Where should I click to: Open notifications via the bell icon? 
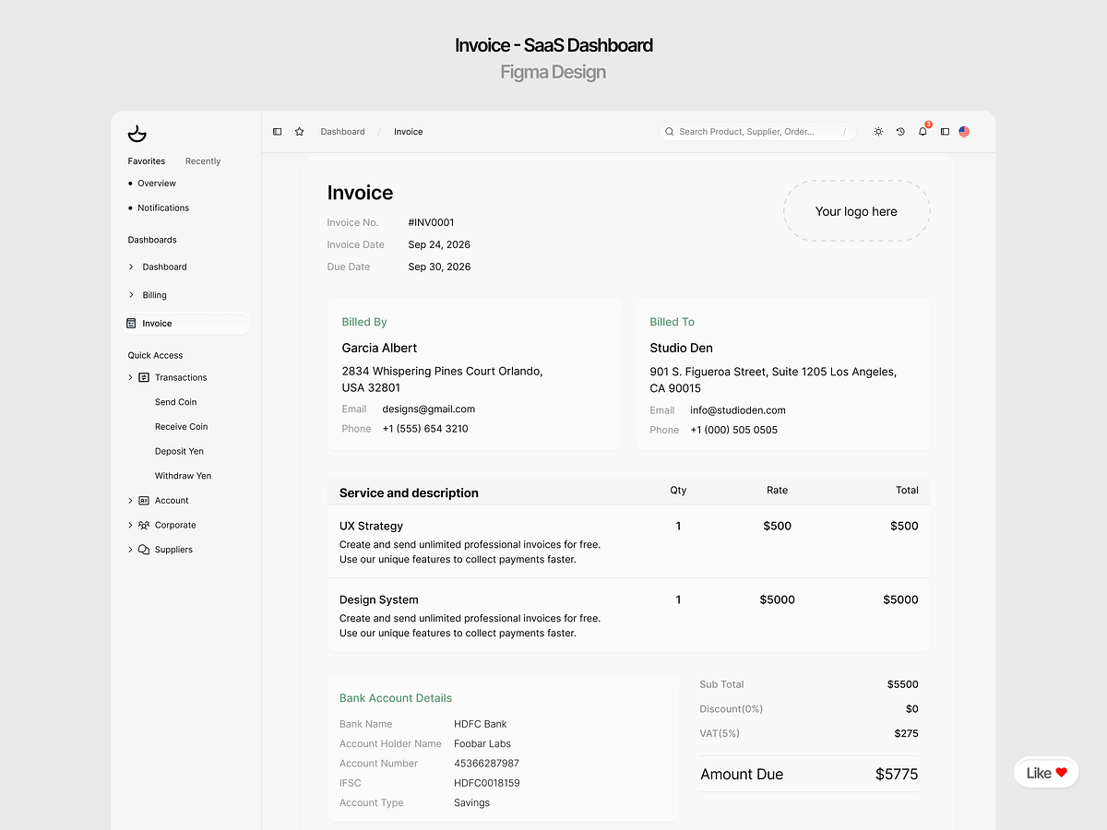(x=922, y=132)
